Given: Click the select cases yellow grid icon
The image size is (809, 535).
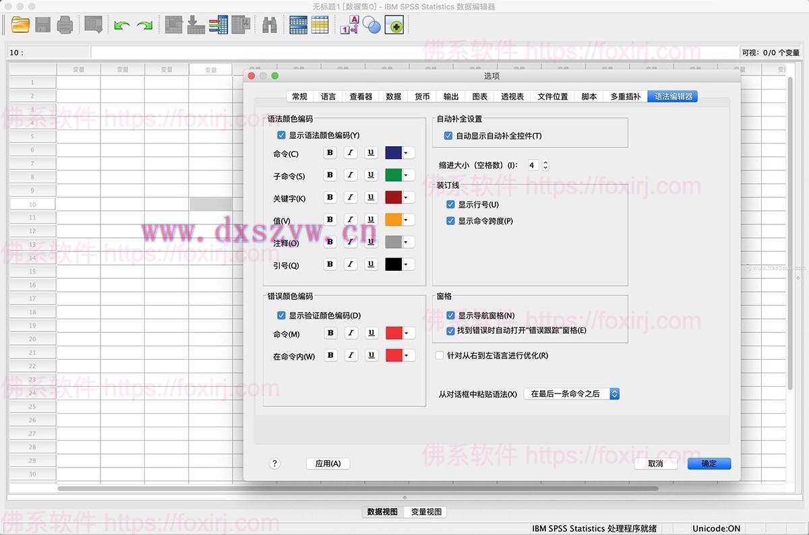Looking at the screenshot, I should tap(320, 26).
